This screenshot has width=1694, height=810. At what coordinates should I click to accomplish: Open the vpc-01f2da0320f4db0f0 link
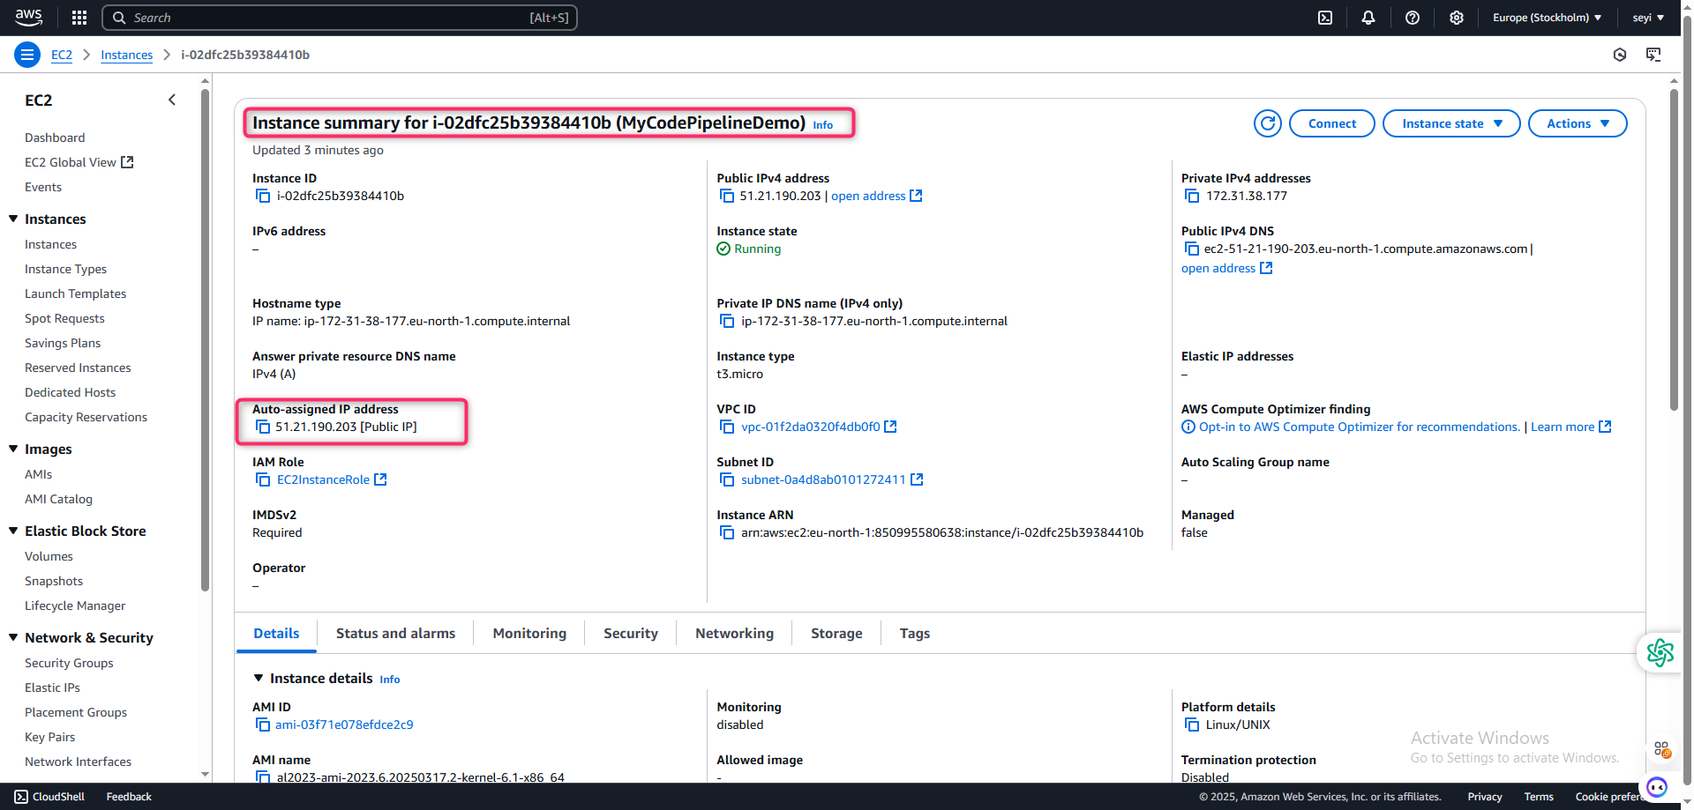(x=819, y=427)
